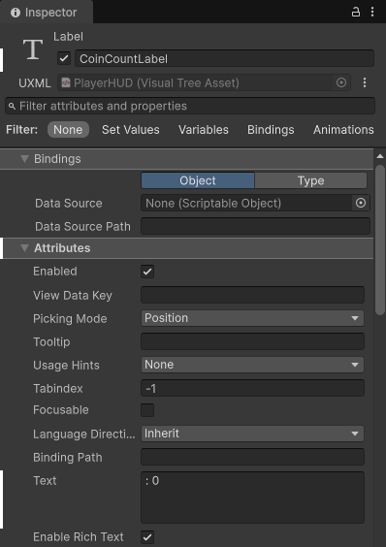
Task: Select the None filter
Action: (x=68, y=130)
